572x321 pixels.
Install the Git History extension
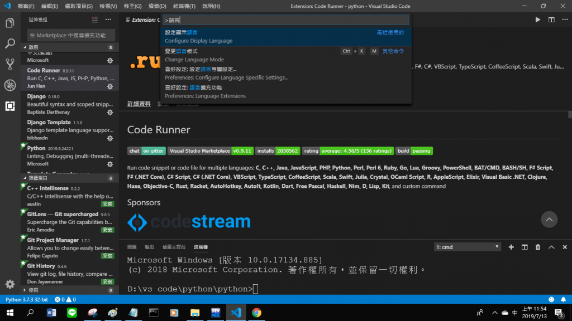[x=108, y=281]
